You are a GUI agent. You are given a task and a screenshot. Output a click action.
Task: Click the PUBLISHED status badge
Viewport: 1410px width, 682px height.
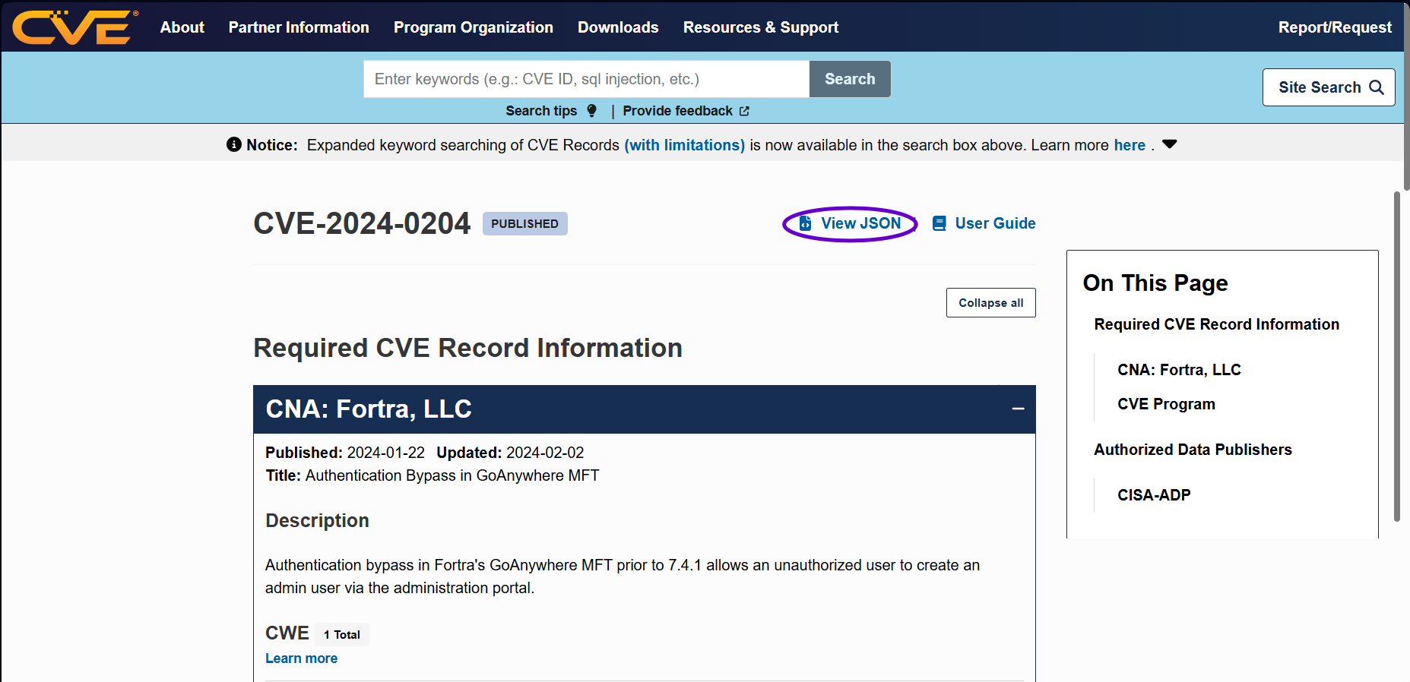tap(524, 223)
